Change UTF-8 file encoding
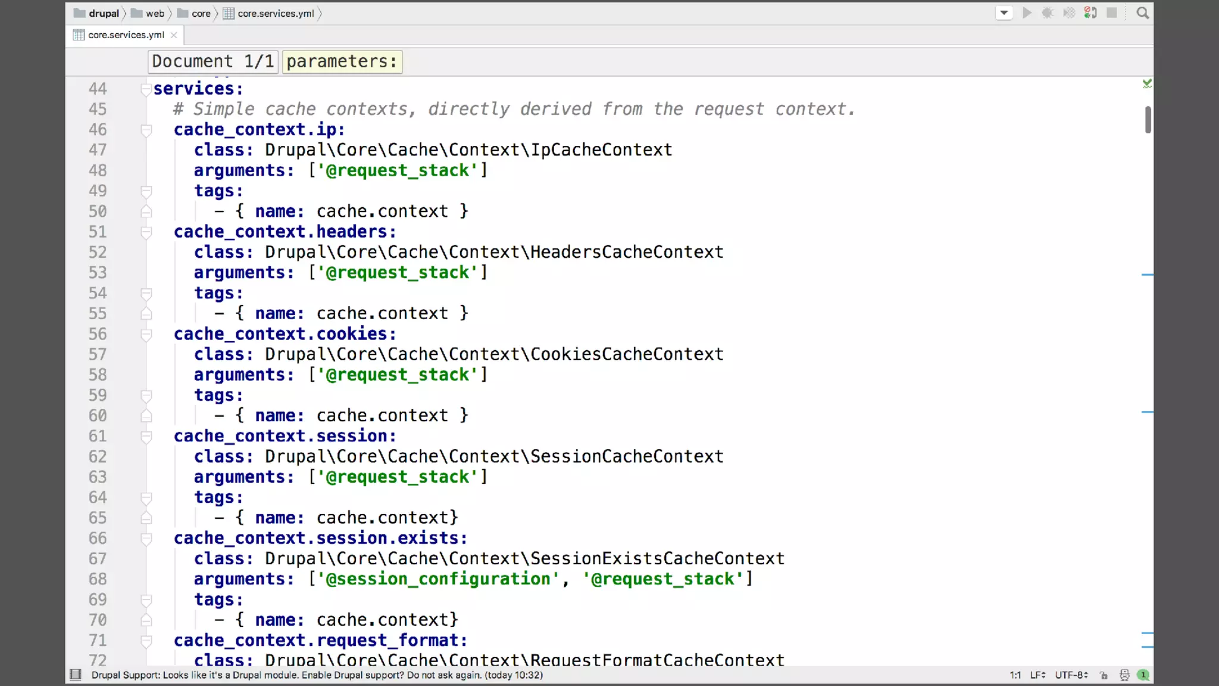Viewport: 1219px width, 686px height. click(x=1071, y=675)
